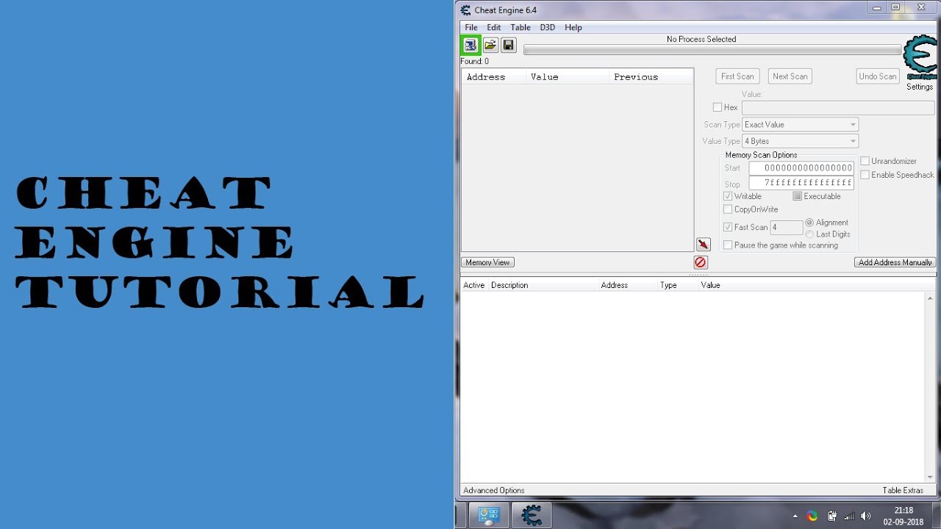Toggle the Executable checkbox

click(797, 196)
